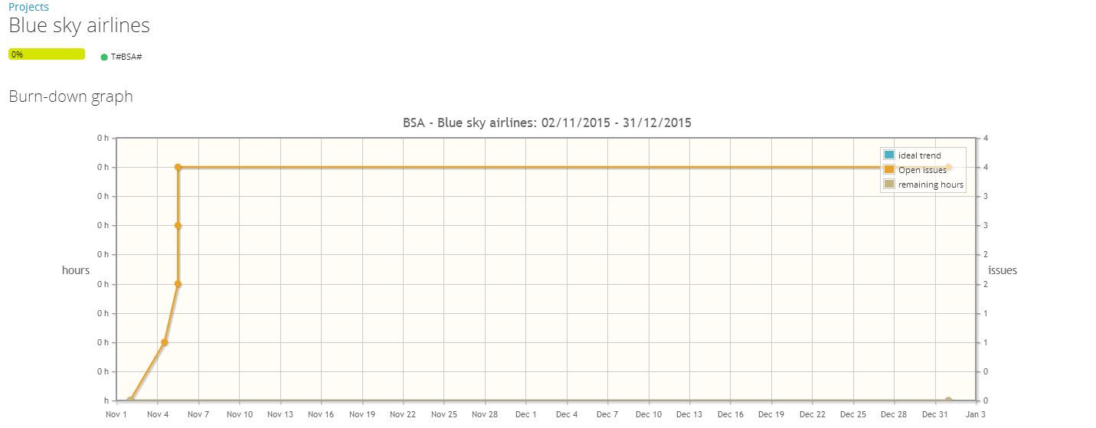Click the "ideal trend" legend label
Screen dimensions: 1096x428
tap(919, 155)
